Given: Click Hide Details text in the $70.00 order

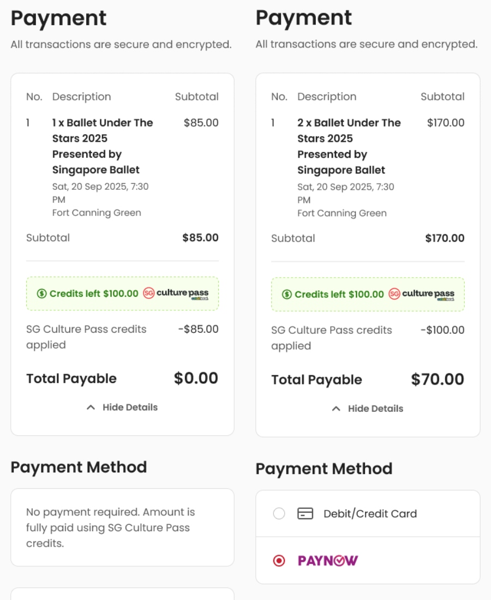Looking at the screenshot, I should click(375, 409).
